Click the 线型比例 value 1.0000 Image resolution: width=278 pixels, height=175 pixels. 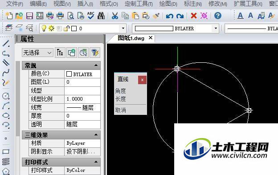82,99
